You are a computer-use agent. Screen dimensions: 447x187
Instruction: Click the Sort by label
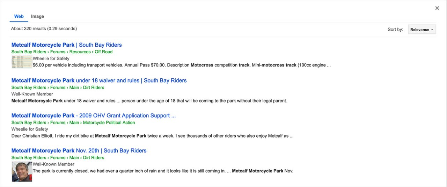[395, 30]
